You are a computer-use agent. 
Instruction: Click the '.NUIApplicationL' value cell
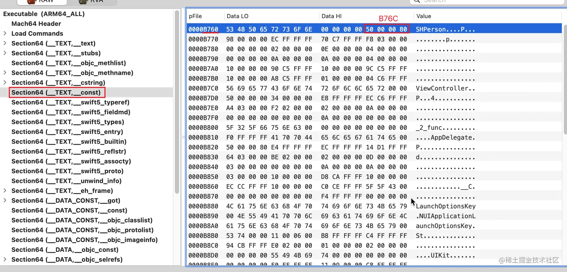[x=445, y=216]
